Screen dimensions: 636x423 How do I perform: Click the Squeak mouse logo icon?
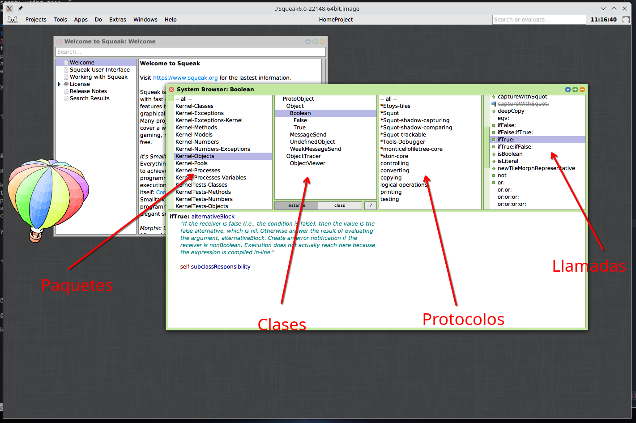(x=13, y=20)
